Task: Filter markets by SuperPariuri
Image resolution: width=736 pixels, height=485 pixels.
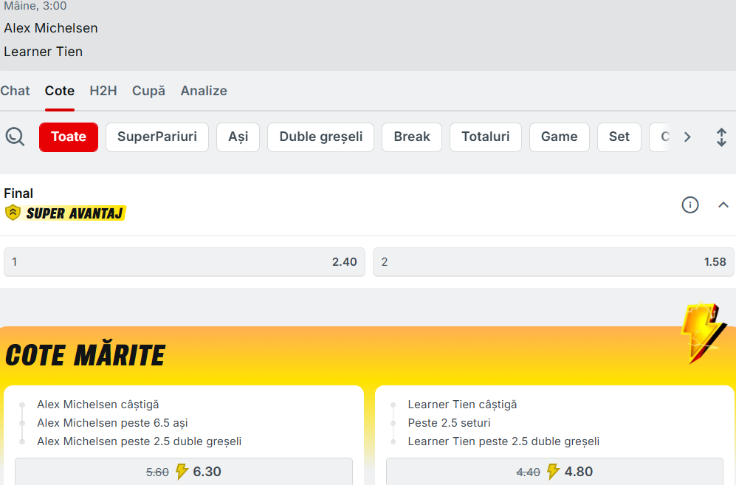Action: tap(157, 137)
